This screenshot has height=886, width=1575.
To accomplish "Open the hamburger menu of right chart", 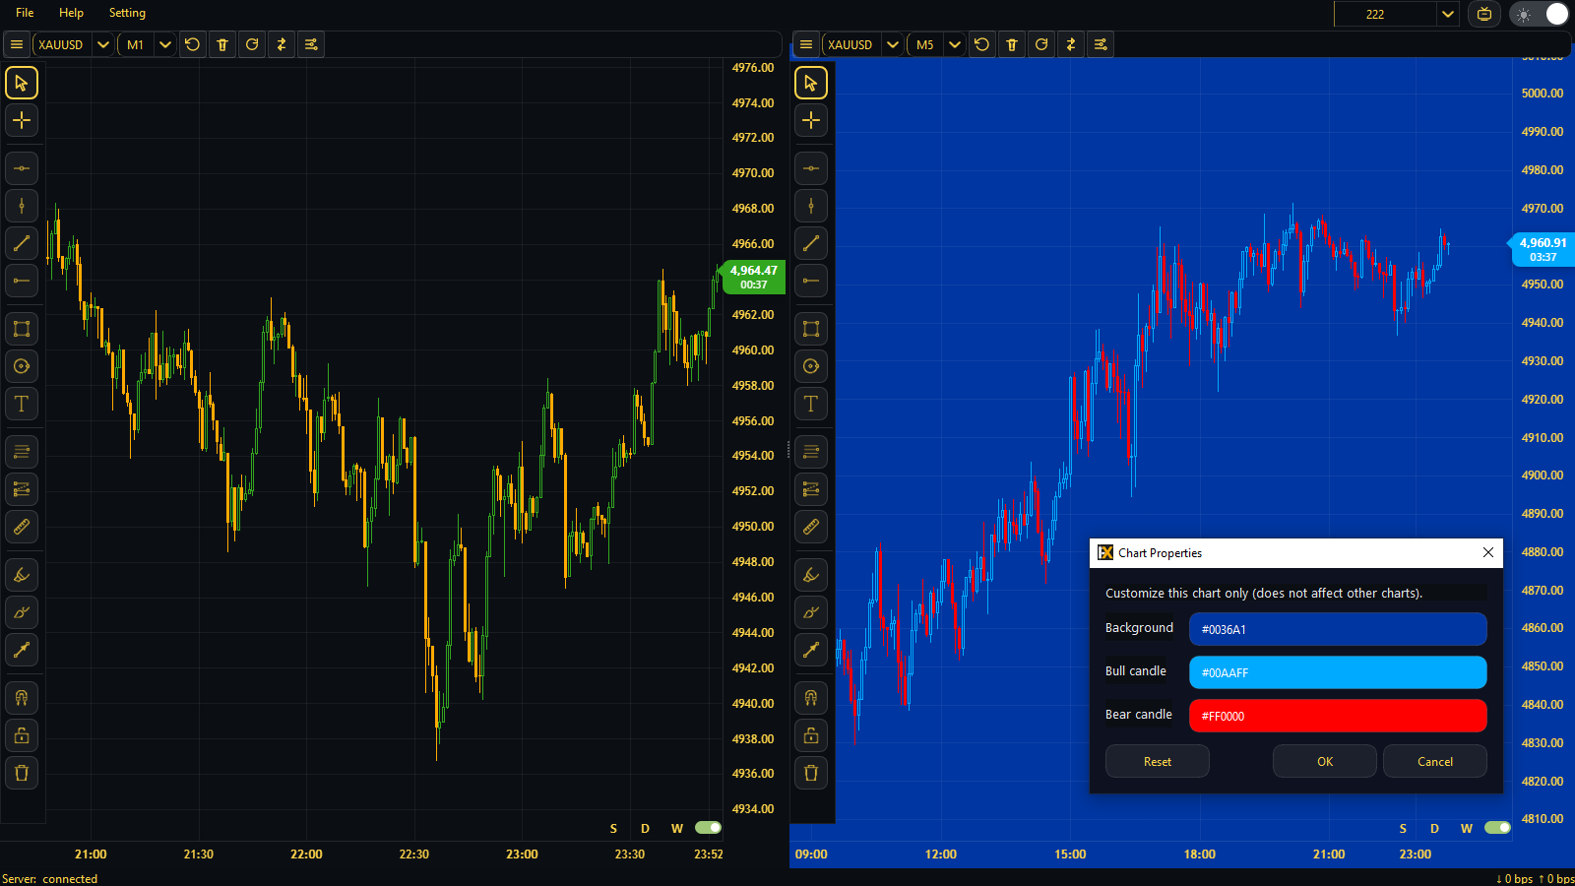I will 806,44.
